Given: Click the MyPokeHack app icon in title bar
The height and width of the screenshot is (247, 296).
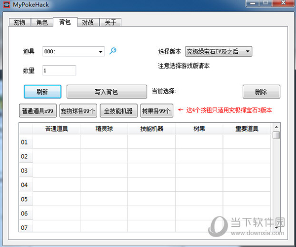Looking at the screenshot, I should pos(6,5).
